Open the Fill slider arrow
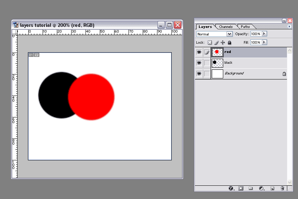This screenshot has width=298, height=199. coord(264,42)
